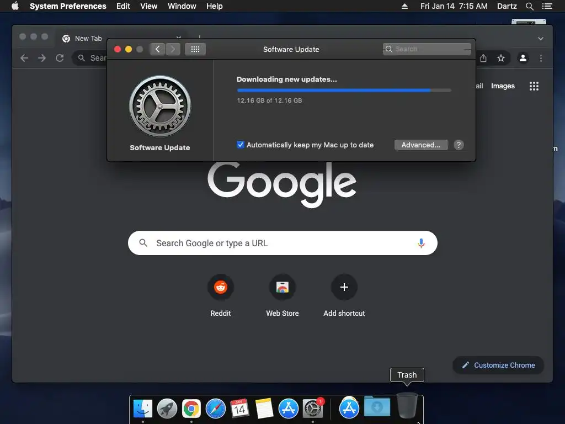565x424 pixels.
Task: Expand the Chrome tab search chevron
Action: [541, 39]
